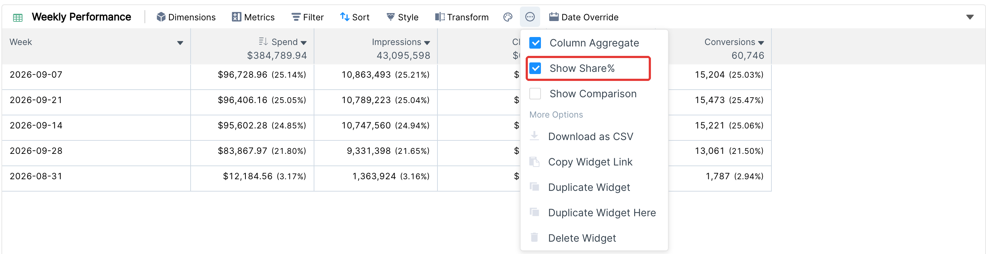Click the spend value $12,184.56
The image size is (986, 254).
click(248, 176)
